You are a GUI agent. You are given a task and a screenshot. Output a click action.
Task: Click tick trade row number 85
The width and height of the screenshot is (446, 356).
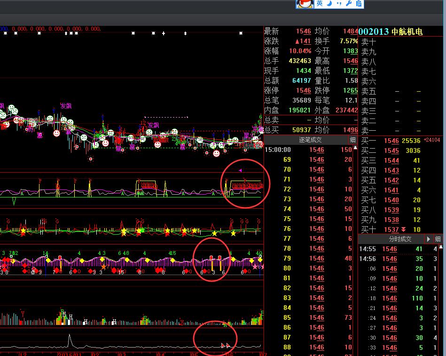(308, 317)
